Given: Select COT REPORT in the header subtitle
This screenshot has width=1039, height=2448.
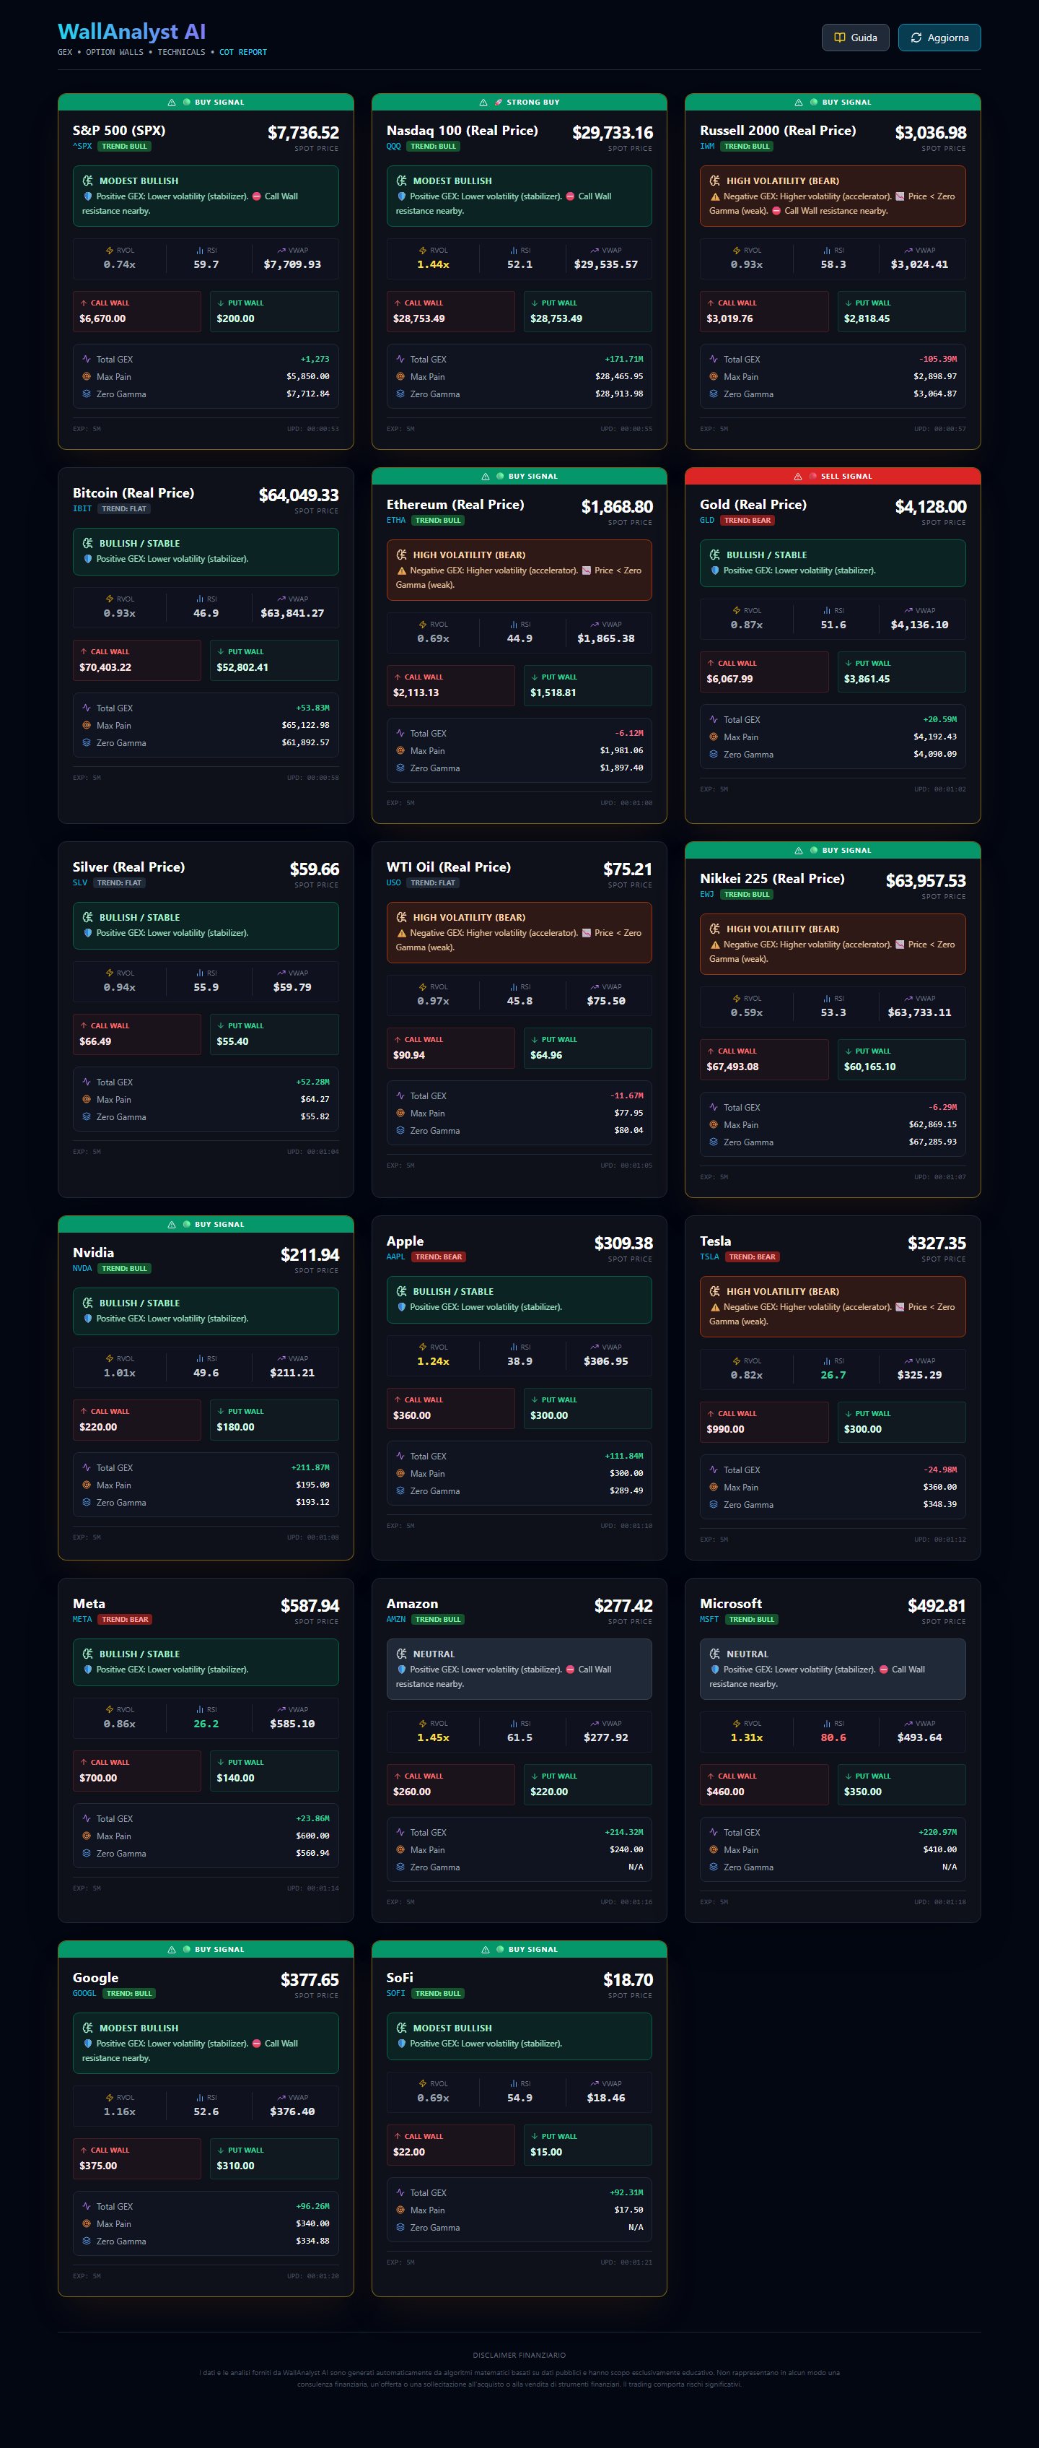Looking at the screenshot, I should click(x=243, y=52).
